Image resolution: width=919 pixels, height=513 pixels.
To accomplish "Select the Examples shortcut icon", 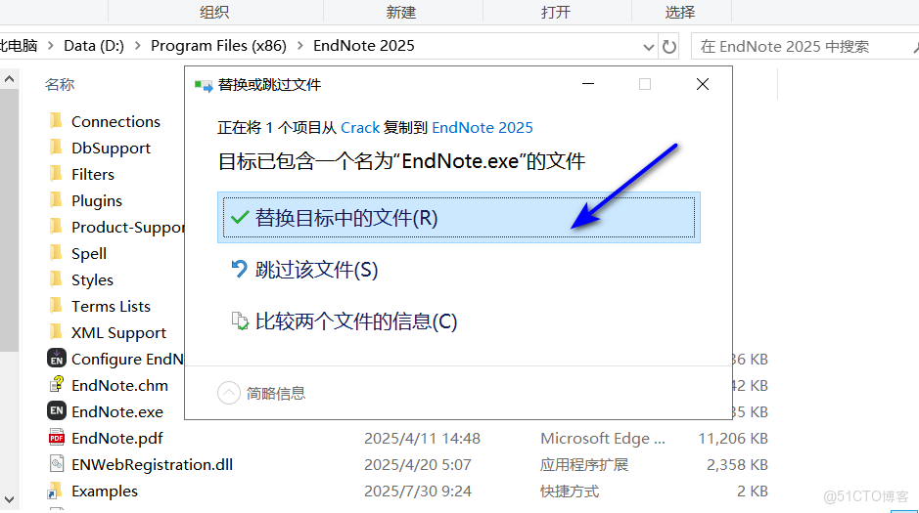I will 55,491.
